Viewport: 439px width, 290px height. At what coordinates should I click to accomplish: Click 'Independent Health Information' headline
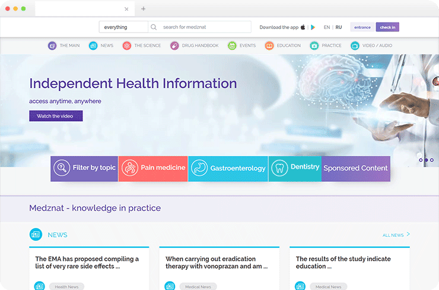[x=133, y=83]
